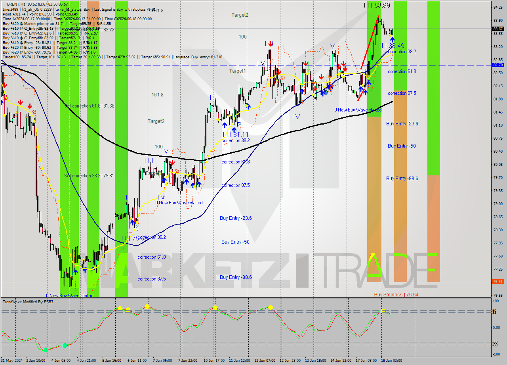
Task: Select the blue 82.70 price level tag
Action: click(498, 65)
